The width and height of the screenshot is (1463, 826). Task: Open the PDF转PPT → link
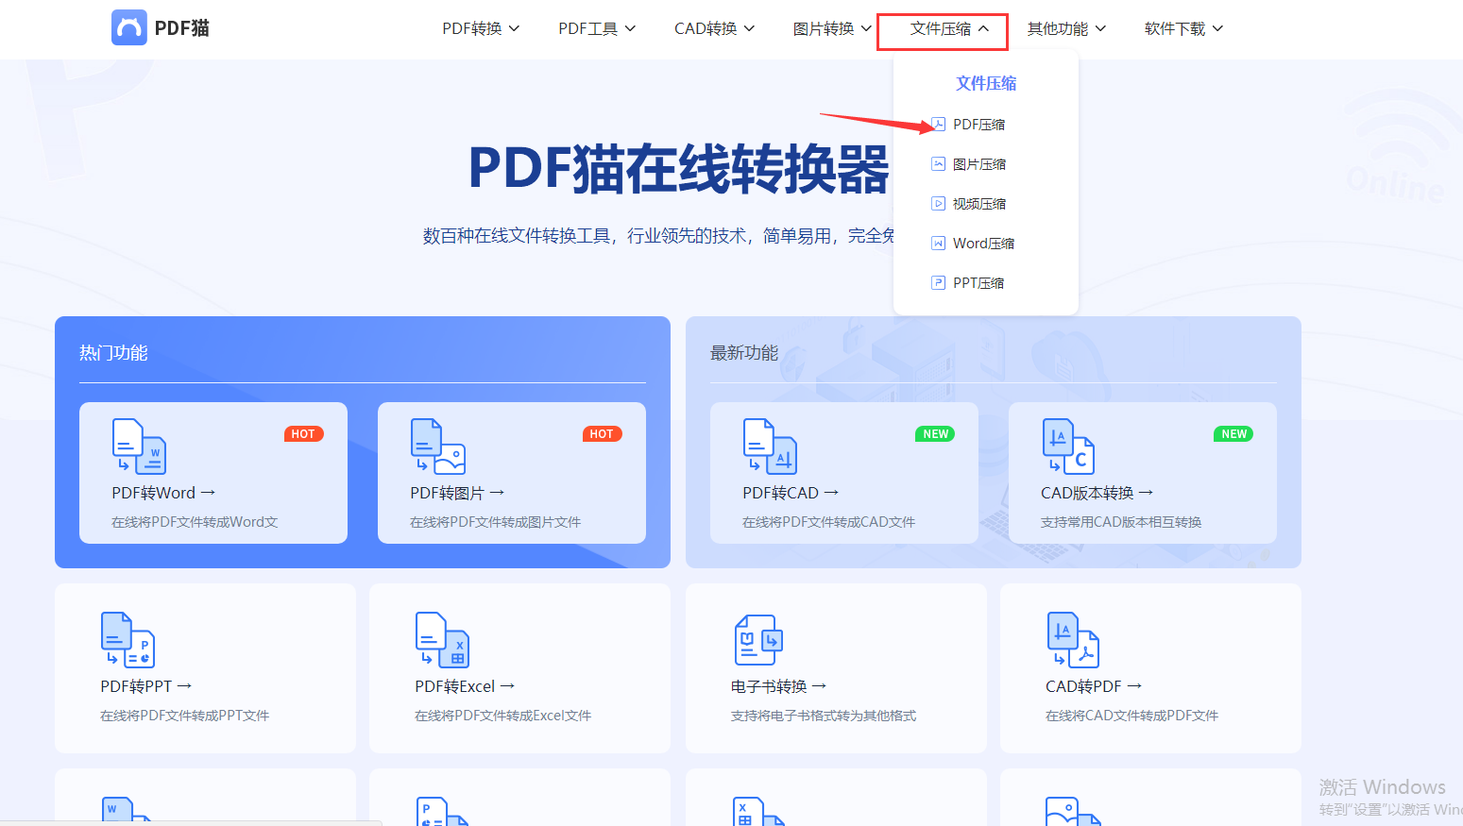(146, 686)
